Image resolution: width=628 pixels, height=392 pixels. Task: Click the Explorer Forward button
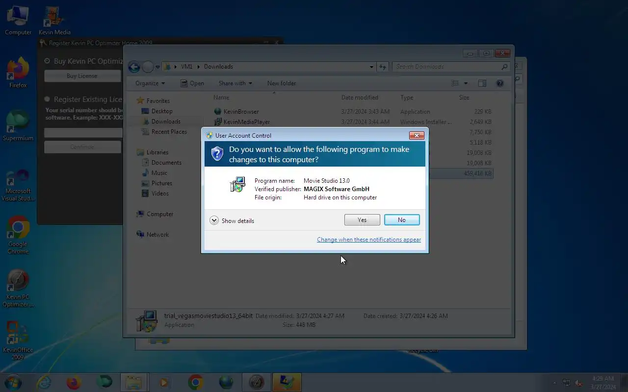[x=148, y=67]
